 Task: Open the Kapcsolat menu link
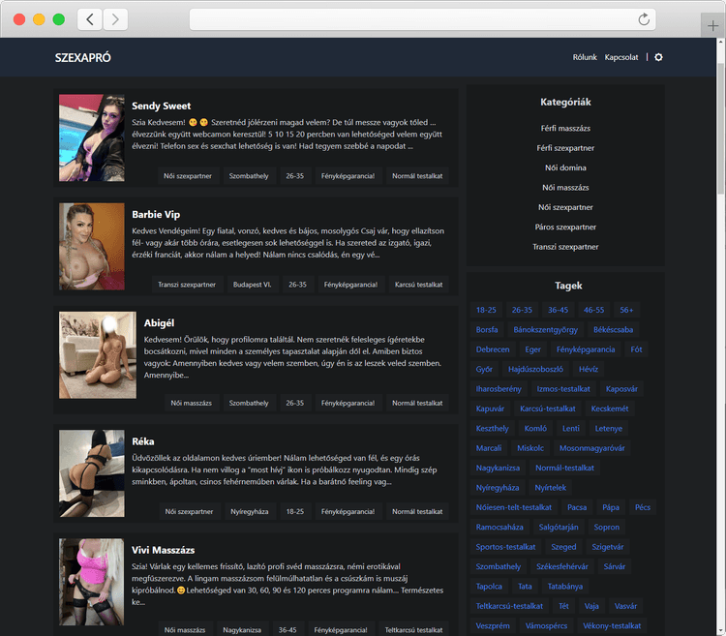(x=621, y=58)
